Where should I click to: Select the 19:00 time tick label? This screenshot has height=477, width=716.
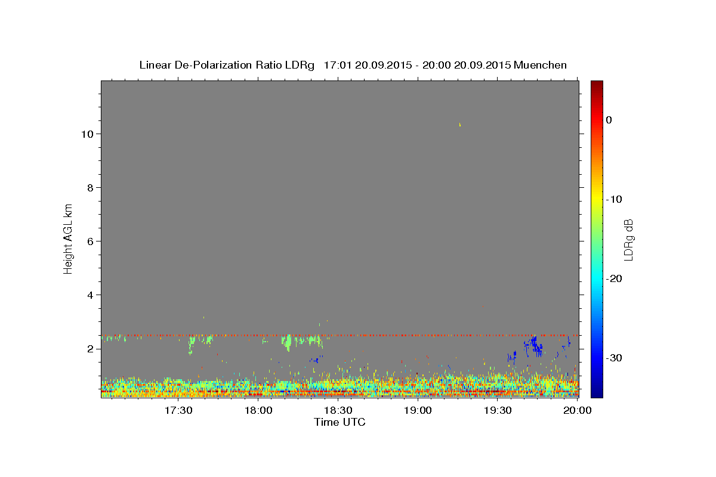(x=418, y=410)
